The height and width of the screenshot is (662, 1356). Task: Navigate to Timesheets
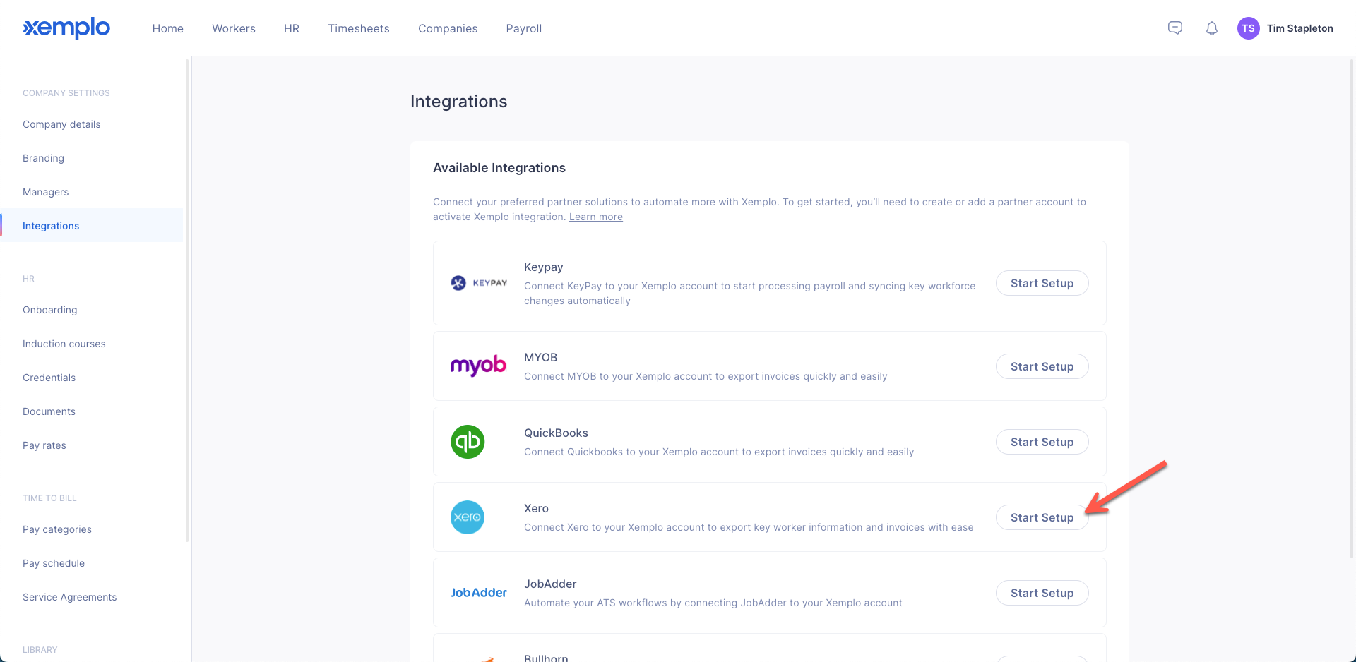359,28
